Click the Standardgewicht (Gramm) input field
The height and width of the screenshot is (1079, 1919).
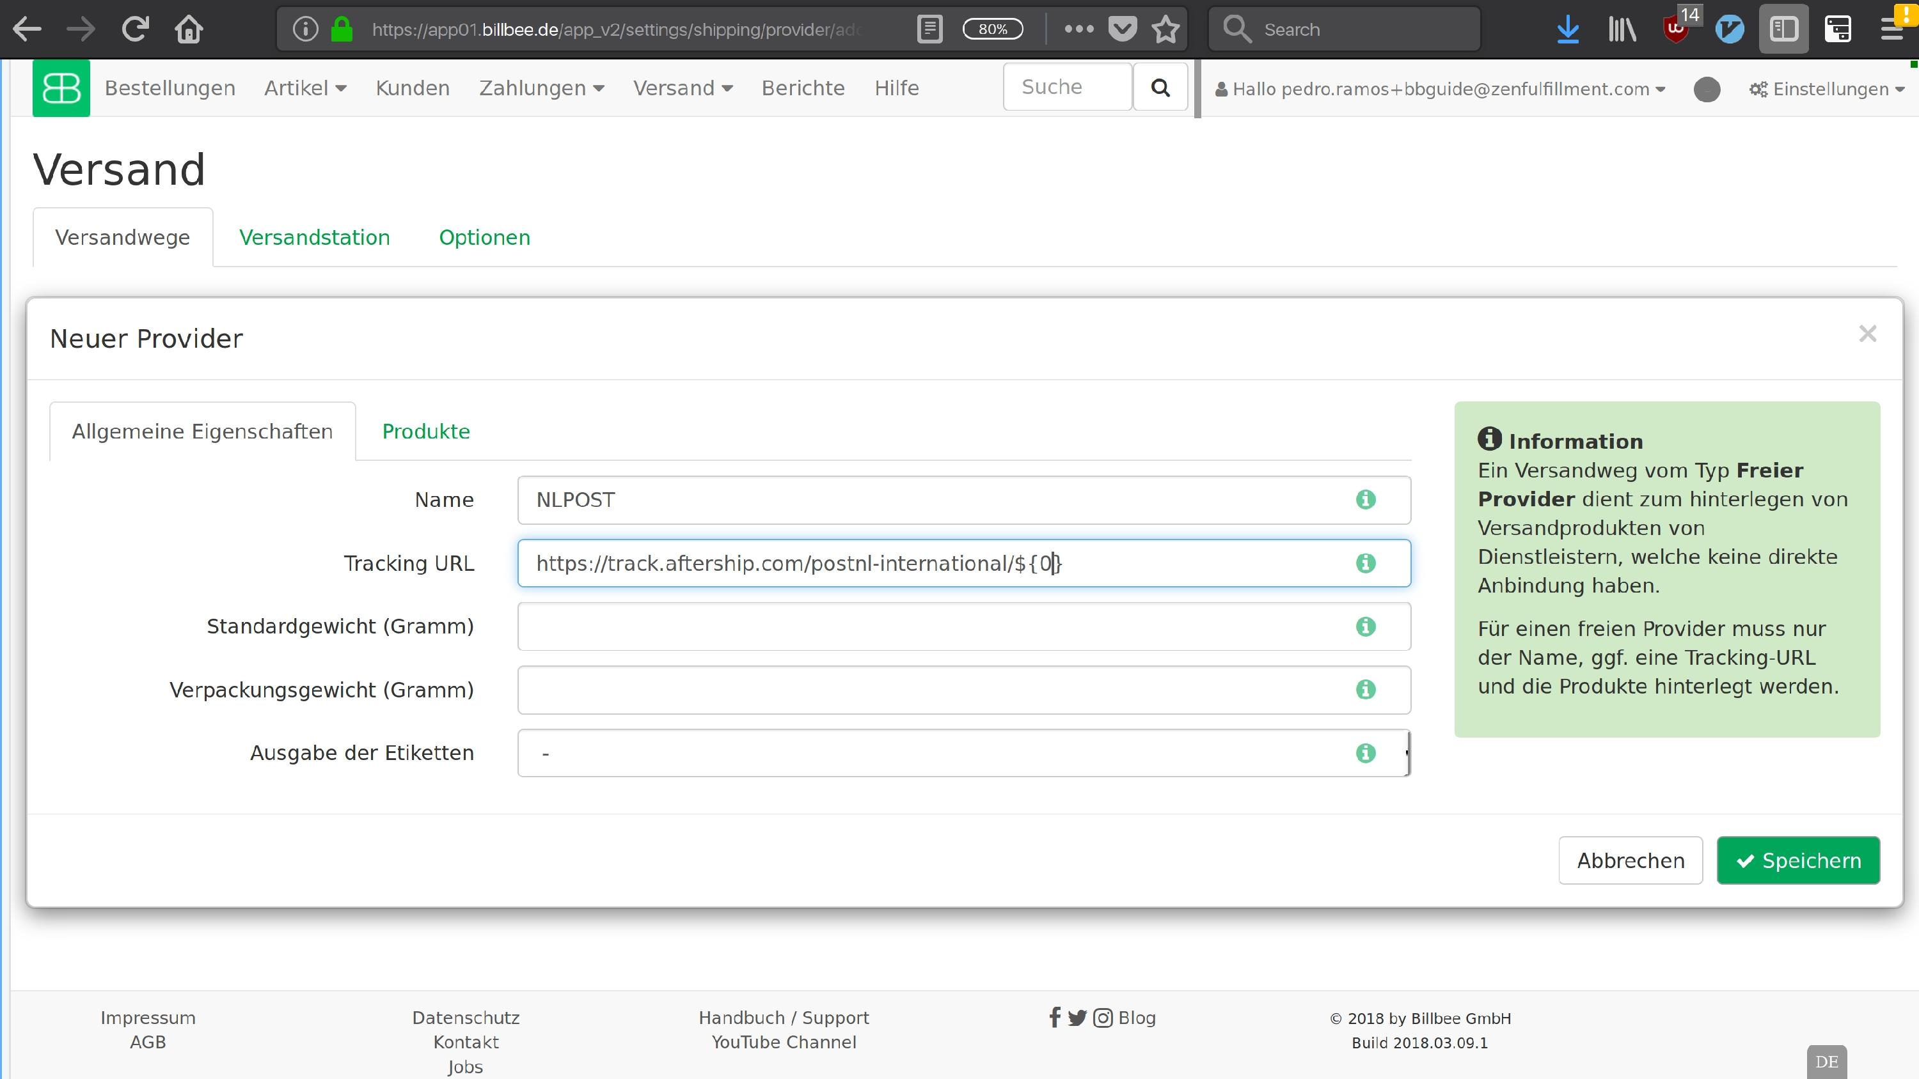pyautogui.click(x=931, y=626)
